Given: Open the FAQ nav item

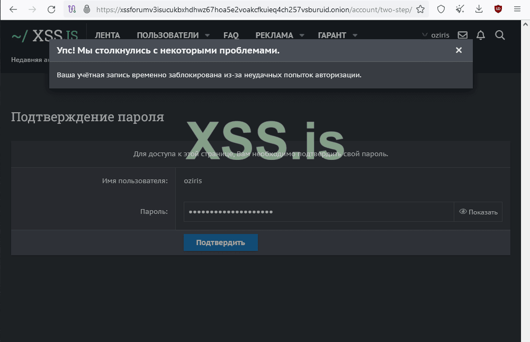Looking at the screenshot, I should pyautogui.click(x=231, y=35).
